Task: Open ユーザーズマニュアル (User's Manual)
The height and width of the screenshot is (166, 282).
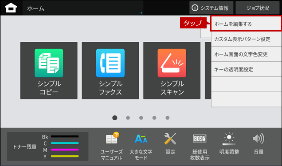Action: click(x=111, y=146)
